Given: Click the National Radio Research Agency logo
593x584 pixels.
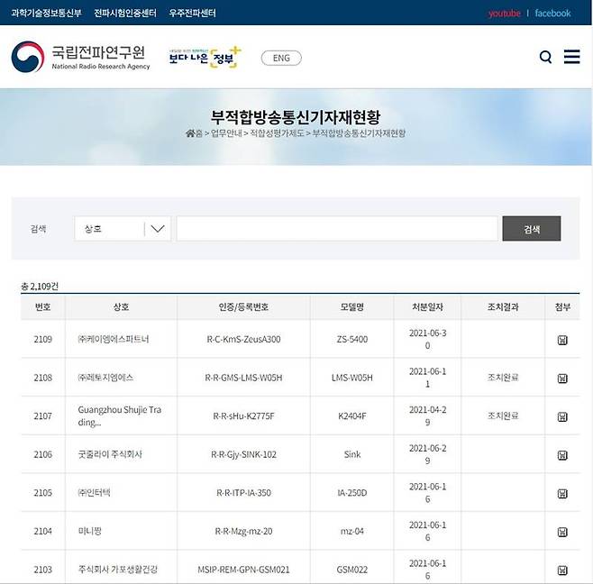Looking at the screenshot, I should pos(80,57).
